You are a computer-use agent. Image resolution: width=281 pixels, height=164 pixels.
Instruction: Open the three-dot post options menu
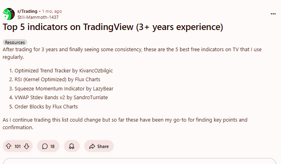[x=273, y=14]
